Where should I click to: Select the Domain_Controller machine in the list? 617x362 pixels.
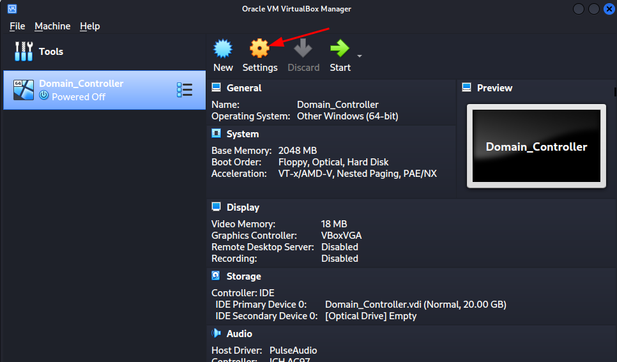(x=104, y=90)
